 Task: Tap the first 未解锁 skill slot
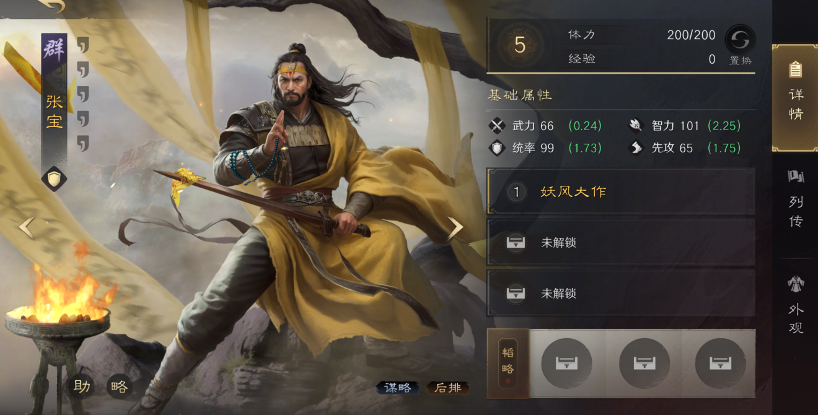point(622,242)
